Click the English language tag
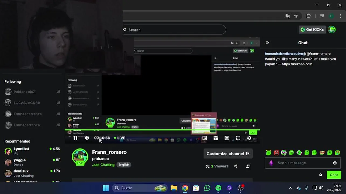This screenshot has width=346, height=194. tap(124, 165)
